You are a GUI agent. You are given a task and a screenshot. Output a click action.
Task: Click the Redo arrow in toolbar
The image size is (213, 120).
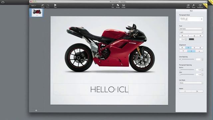pos(48,6)
